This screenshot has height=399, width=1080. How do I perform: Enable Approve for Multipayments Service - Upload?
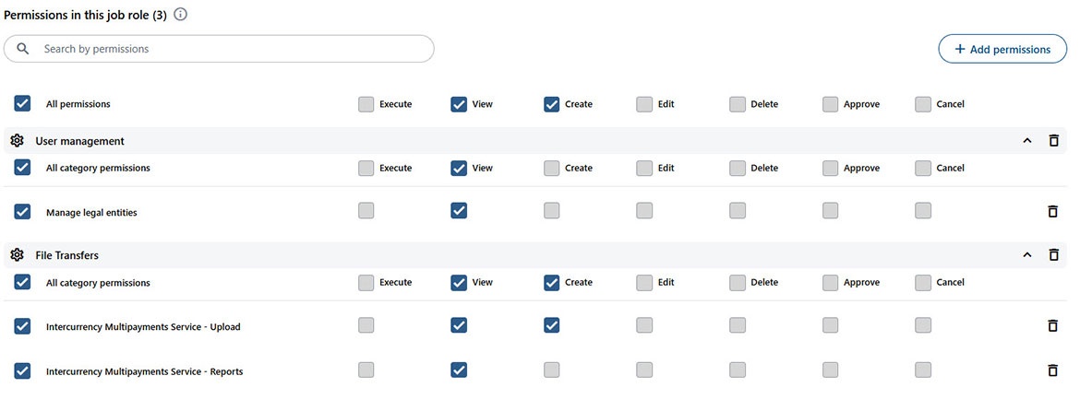[831, 325]
